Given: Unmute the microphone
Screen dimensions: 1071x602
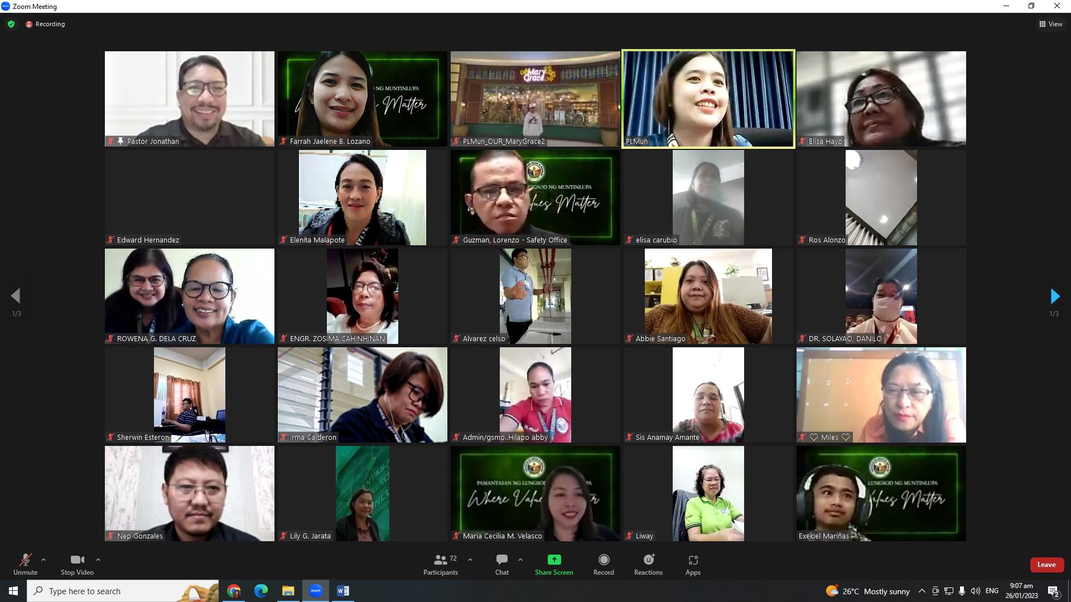Looking at the screenshot, I should (25, 564).
